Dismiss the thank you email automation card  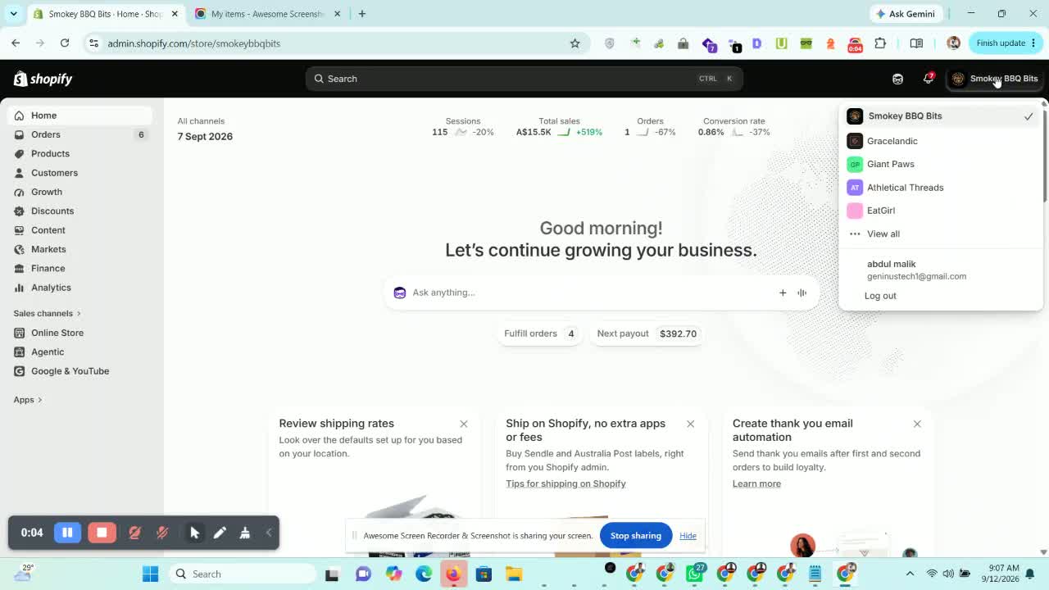917,424
